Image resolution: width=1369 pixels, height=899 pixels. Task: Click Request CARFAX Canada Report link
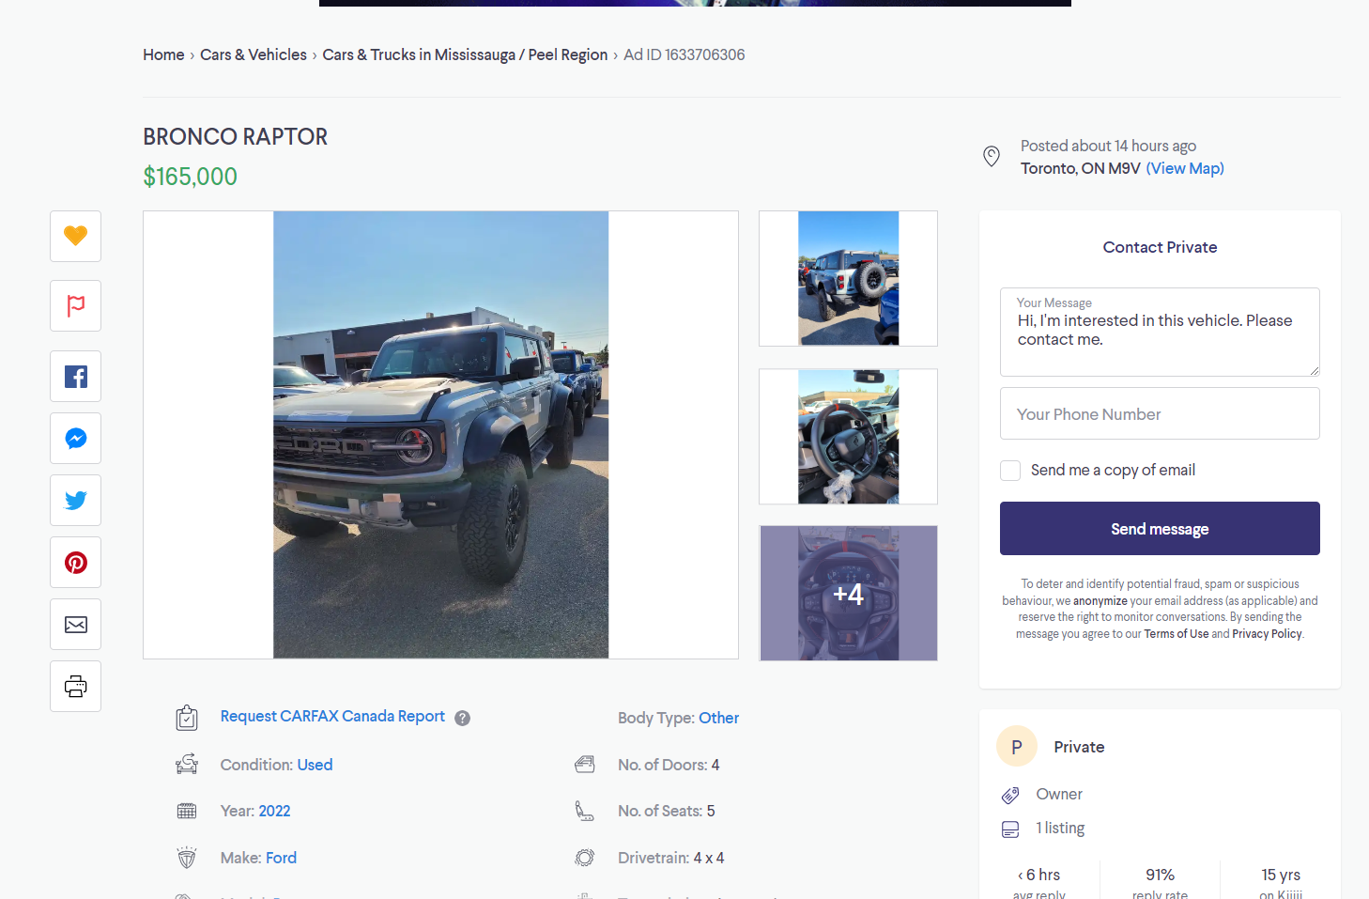pyautogui.click(x=332, y=716)
